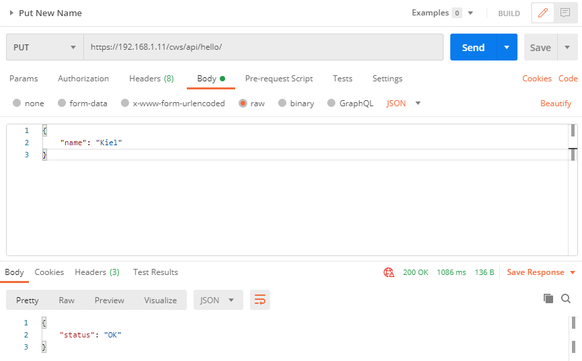Viewport: 582px width, 361px height.
Task: Click the pencil edit mode icon
Action: (542, 13)
